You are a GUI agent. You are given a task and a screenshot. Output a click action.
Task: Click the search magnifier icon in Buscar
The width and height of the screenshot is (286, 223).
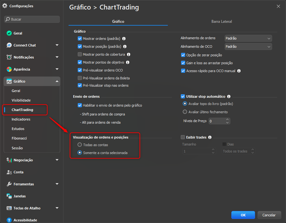(x=8, y=19)
